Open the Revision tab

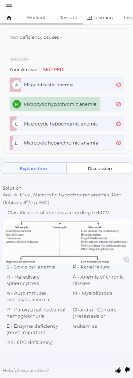click(68, 18)
